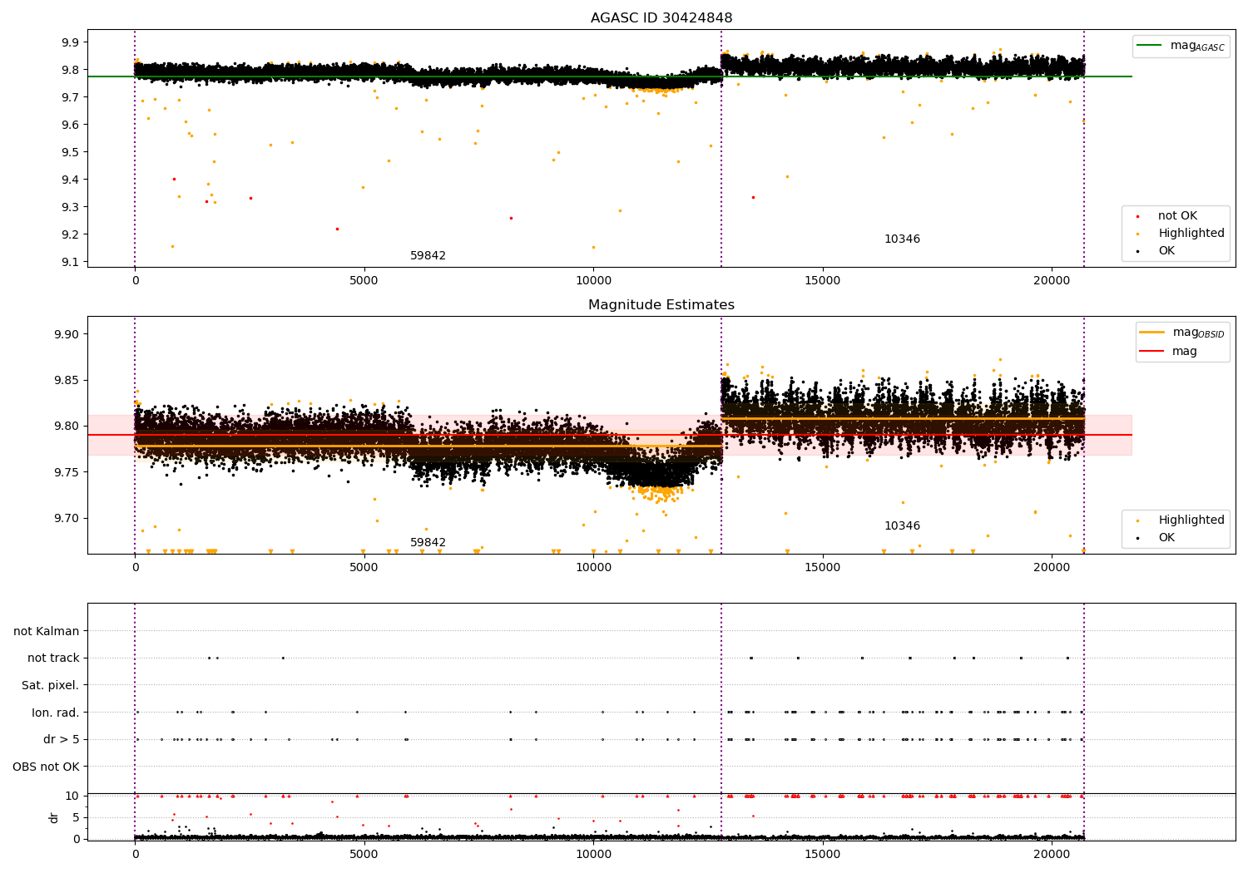Click the 20000 x-axis tick under Magnitude Estimates panel

[x=1052, y=568]
